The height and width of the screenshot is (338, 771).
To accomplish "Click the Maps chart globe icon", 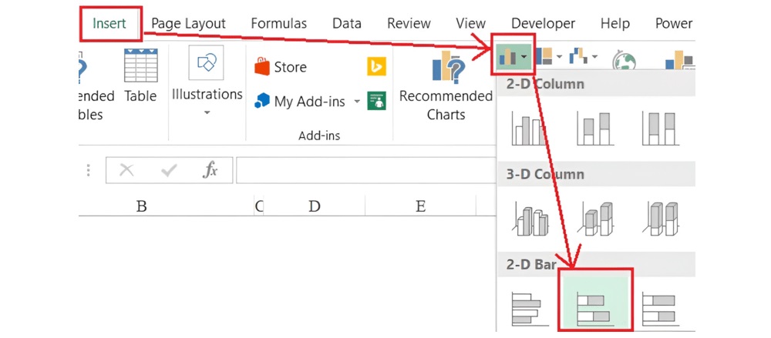I will point(624,61).
